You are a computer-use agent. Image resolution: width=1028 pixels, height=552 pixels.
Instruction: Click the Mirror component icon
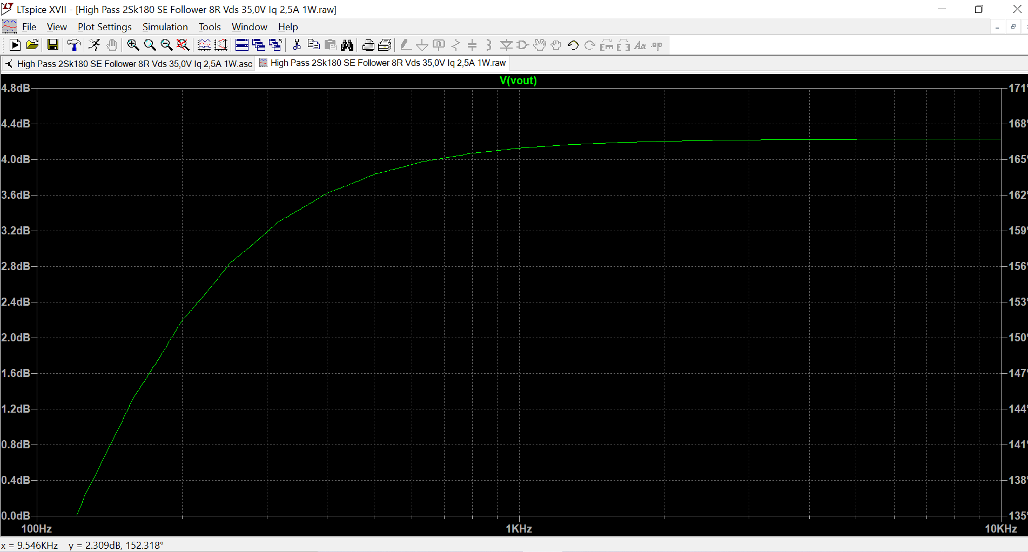[623, 45]
